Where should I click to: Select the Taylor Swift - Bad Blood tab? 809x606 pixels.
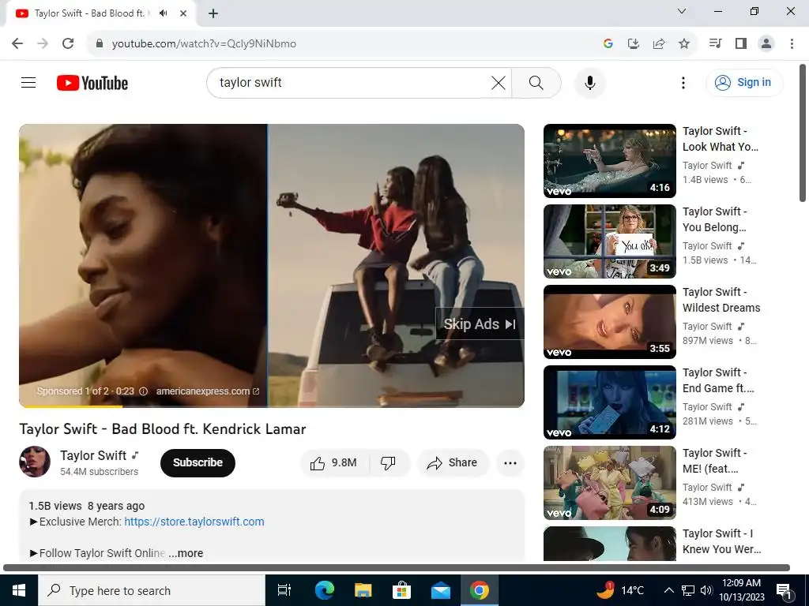(x=100, y=13)
